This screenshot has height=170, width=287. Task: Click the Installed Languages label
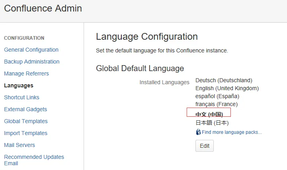(x=164, y=82)
